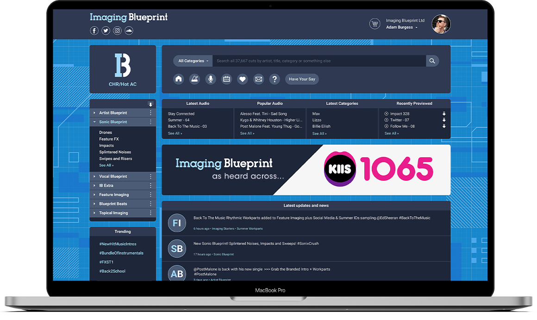537x320 pixels.
Task: Click the metronome icon
Action: [x=194, y=79]
